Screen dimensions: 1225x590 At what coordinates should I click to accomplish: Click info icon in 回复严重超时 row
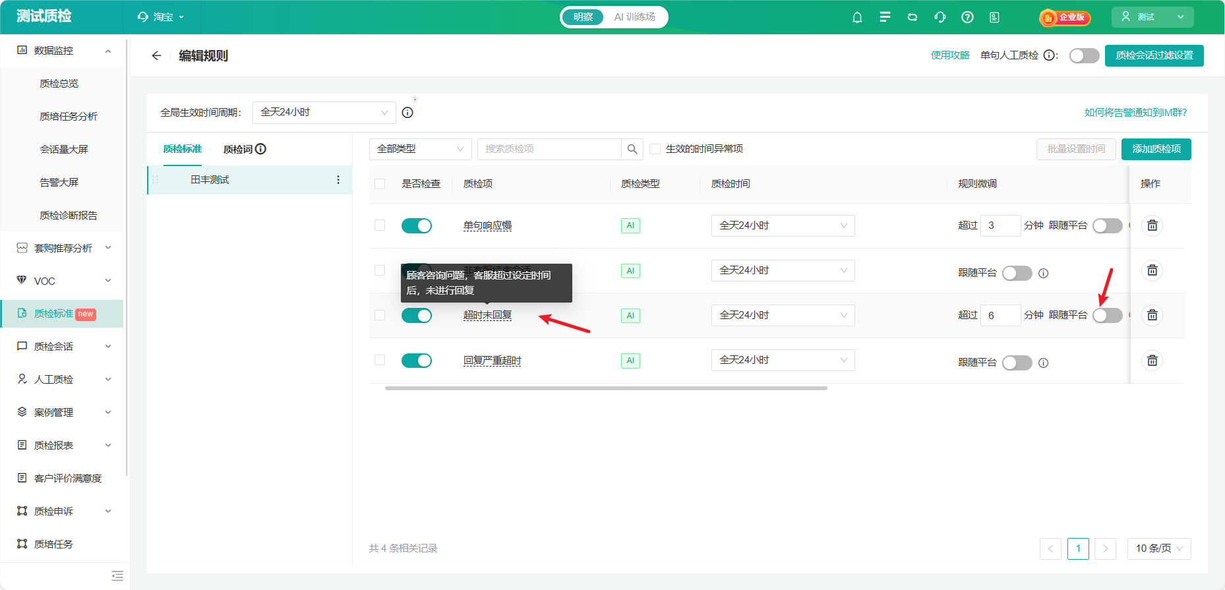click(x=1043, y=363)
